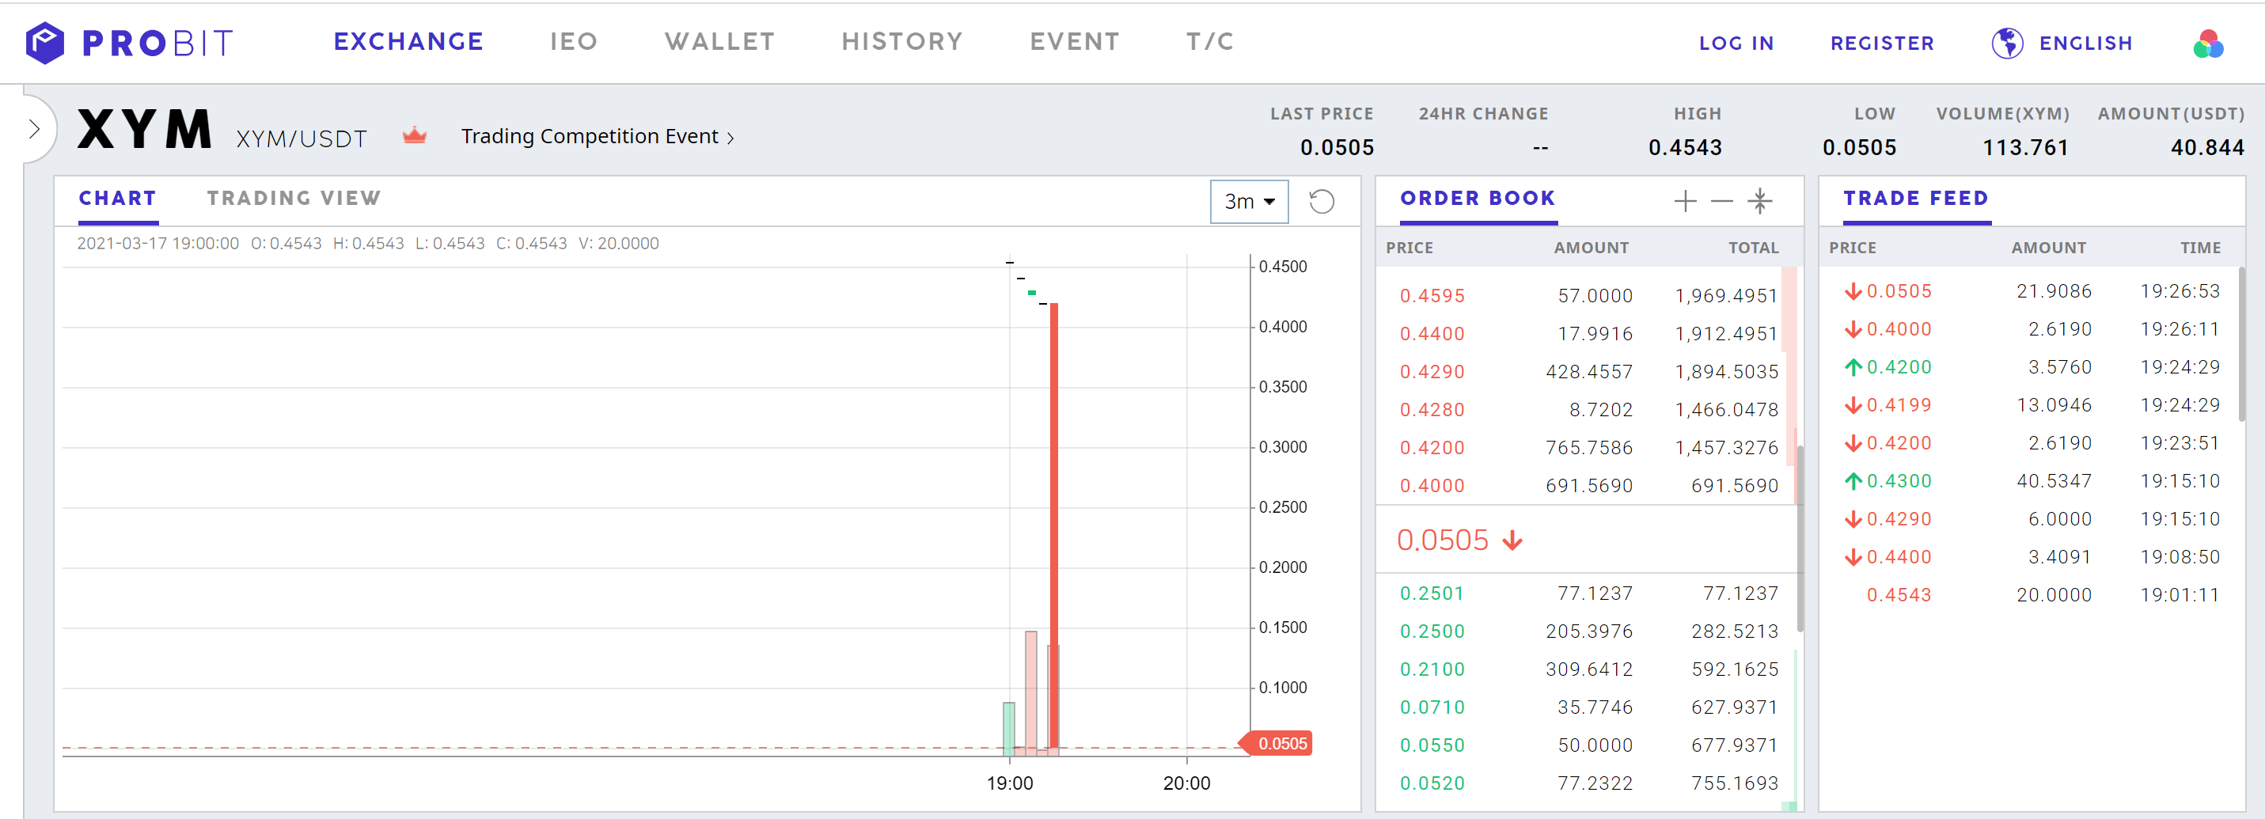The image size is (2265, 819).
Task: Click the 428.4557 amount in order book
Action: pyautogui.click(x=1589, y=372)
